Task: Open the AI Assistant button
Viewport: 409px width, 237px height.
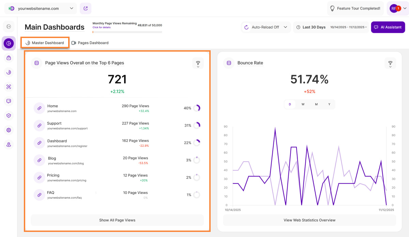Action: (x=388, y=27)
